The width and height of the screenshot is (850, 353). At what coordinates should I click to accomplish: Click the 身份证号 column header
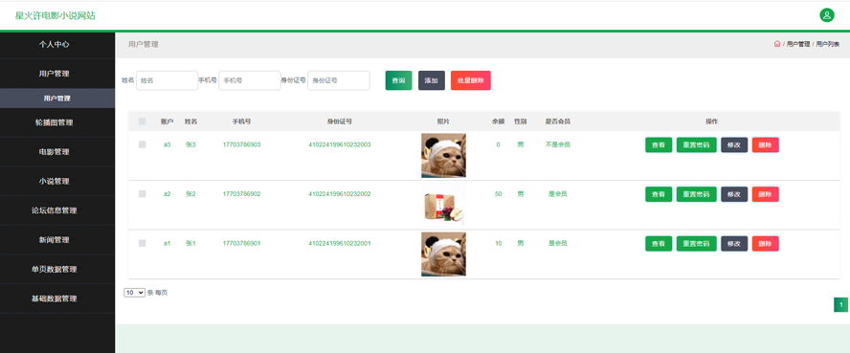340,121
